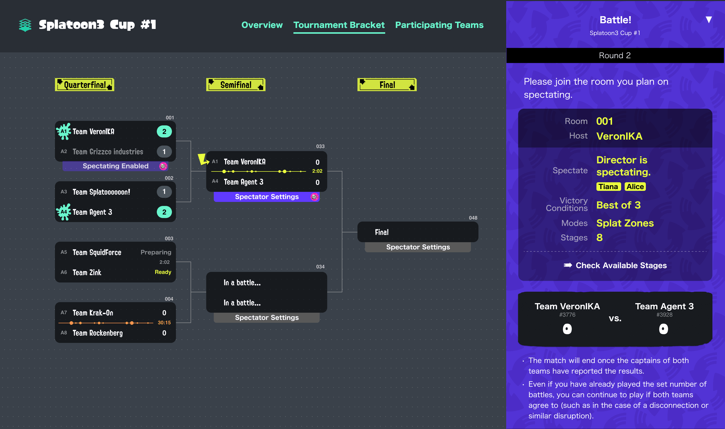Click the spectating icon on Spectating Enabled bar

click(x=163, y=166)
